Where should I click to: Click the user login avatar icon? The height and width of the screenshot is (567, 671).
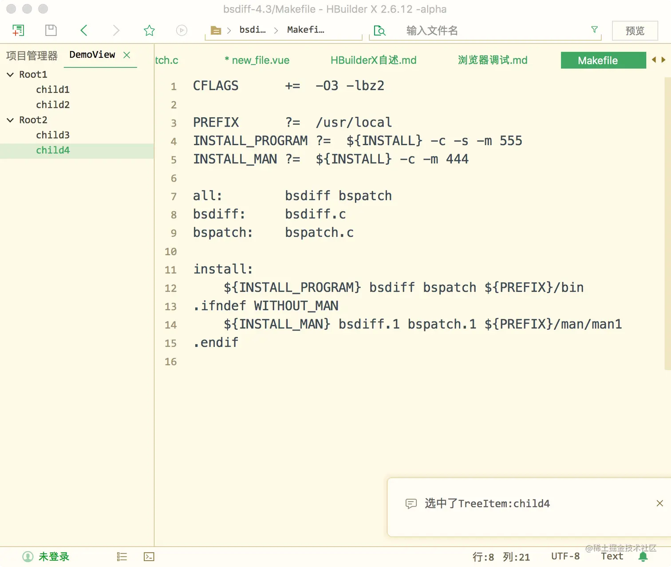[28, 556]
